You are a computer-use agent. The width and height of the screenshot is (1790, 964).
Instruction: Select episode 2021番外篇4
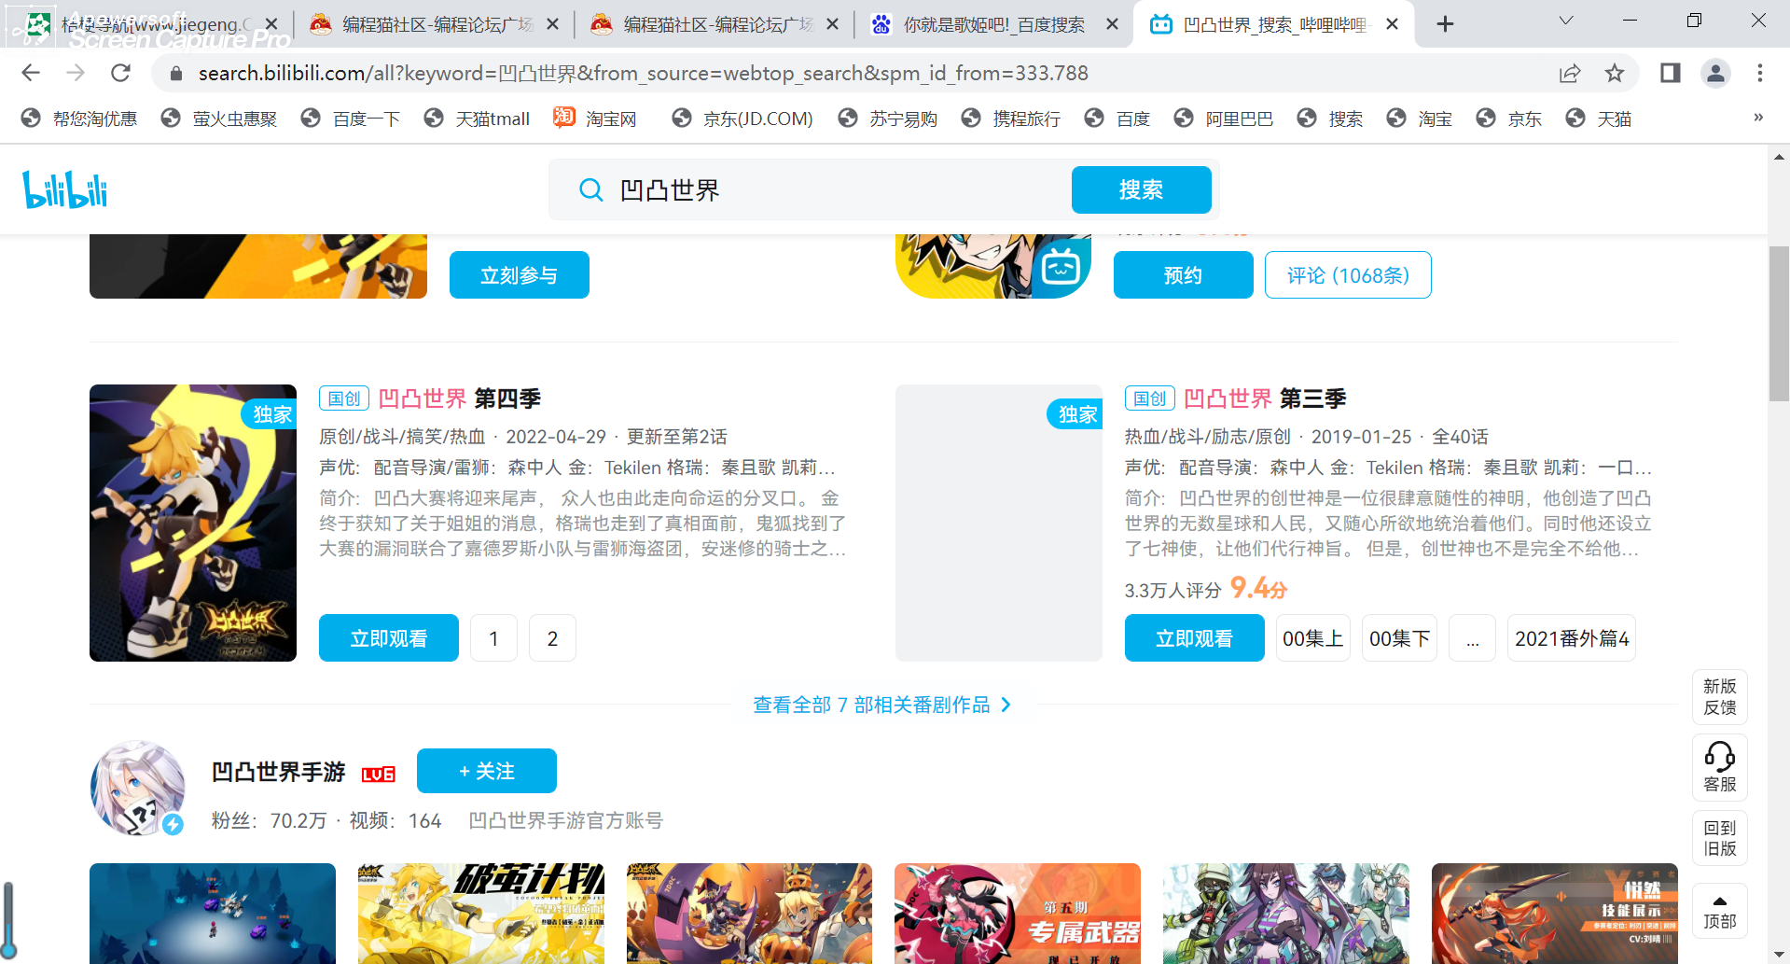[x=1572, y=638]
